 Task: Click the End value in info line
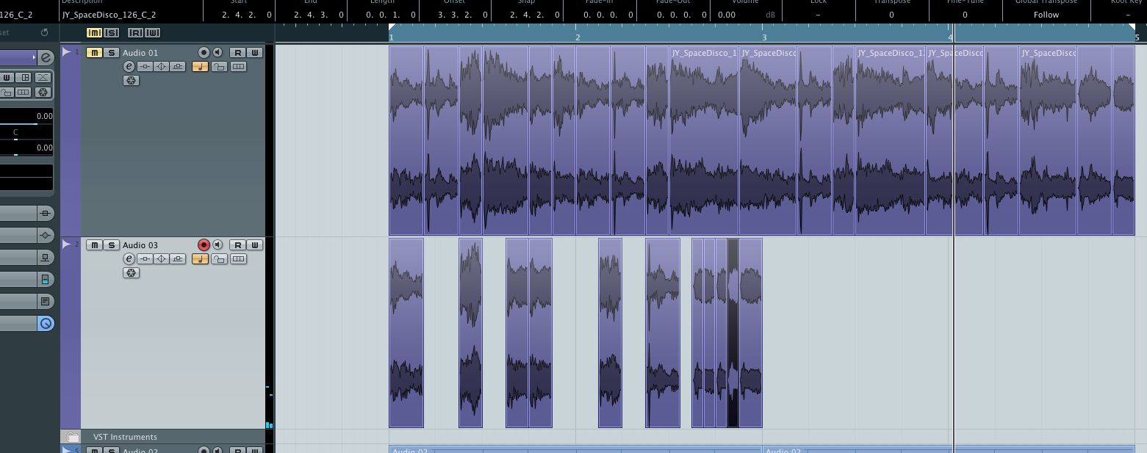click(318, 15)
